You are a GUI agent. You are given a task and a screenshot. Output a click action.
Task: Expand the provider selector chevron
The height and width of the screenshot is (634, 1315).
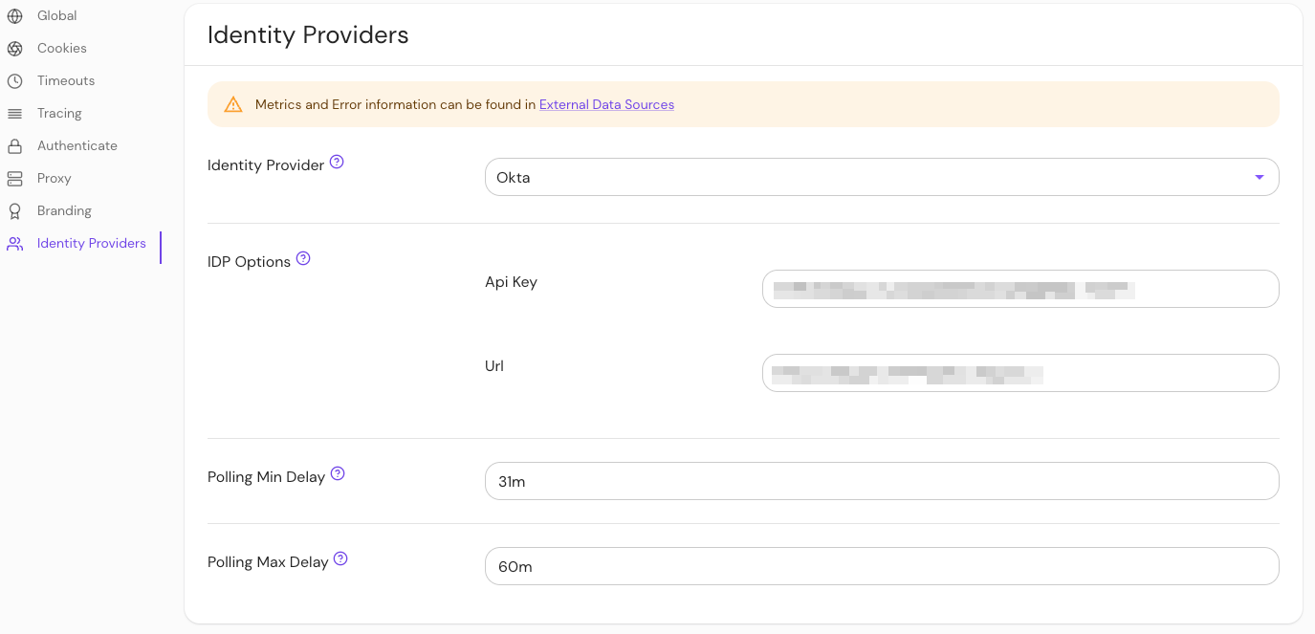click(1260, 177)
